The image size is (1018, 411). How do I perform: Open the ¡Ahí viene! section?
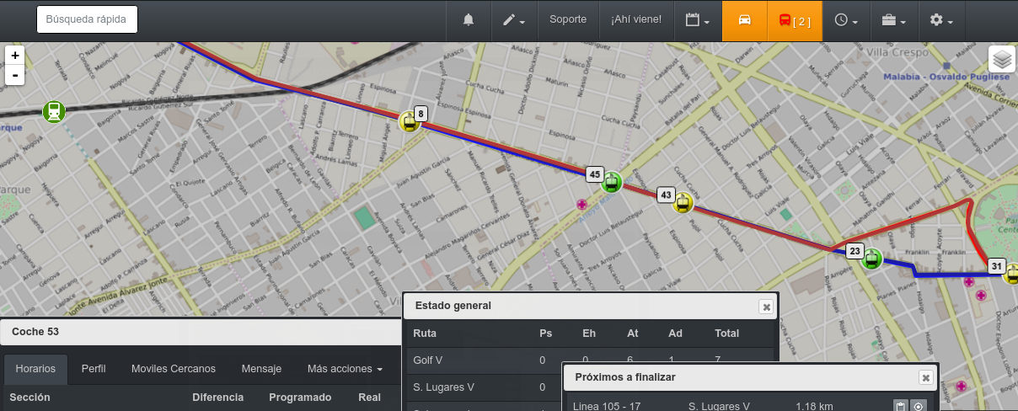pos(636,19)
